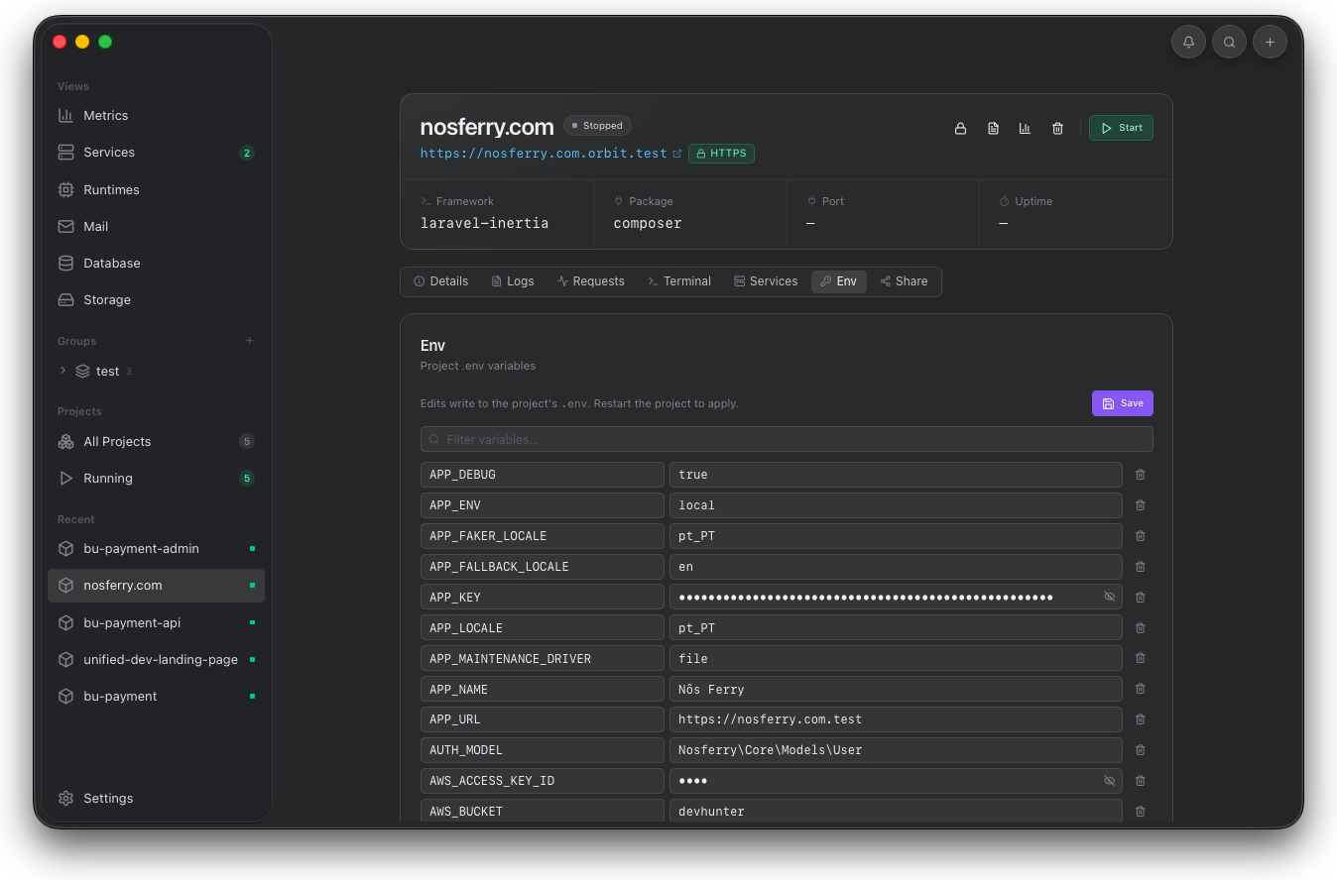
Task: Open Settings in the sidebar
Action: (x=156, y=798)
